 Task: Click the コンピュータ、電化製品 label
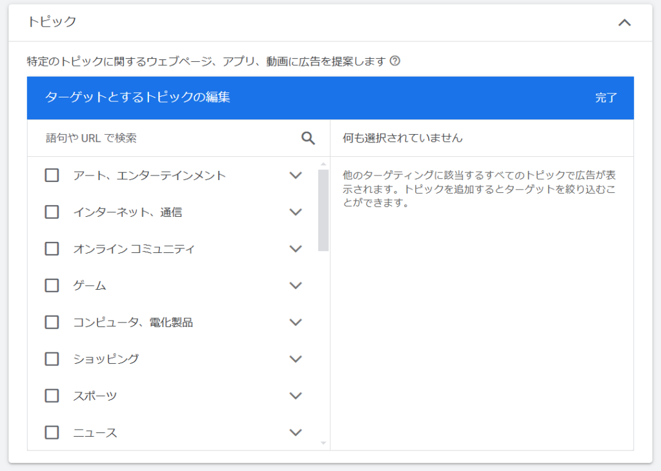point(133,323)
